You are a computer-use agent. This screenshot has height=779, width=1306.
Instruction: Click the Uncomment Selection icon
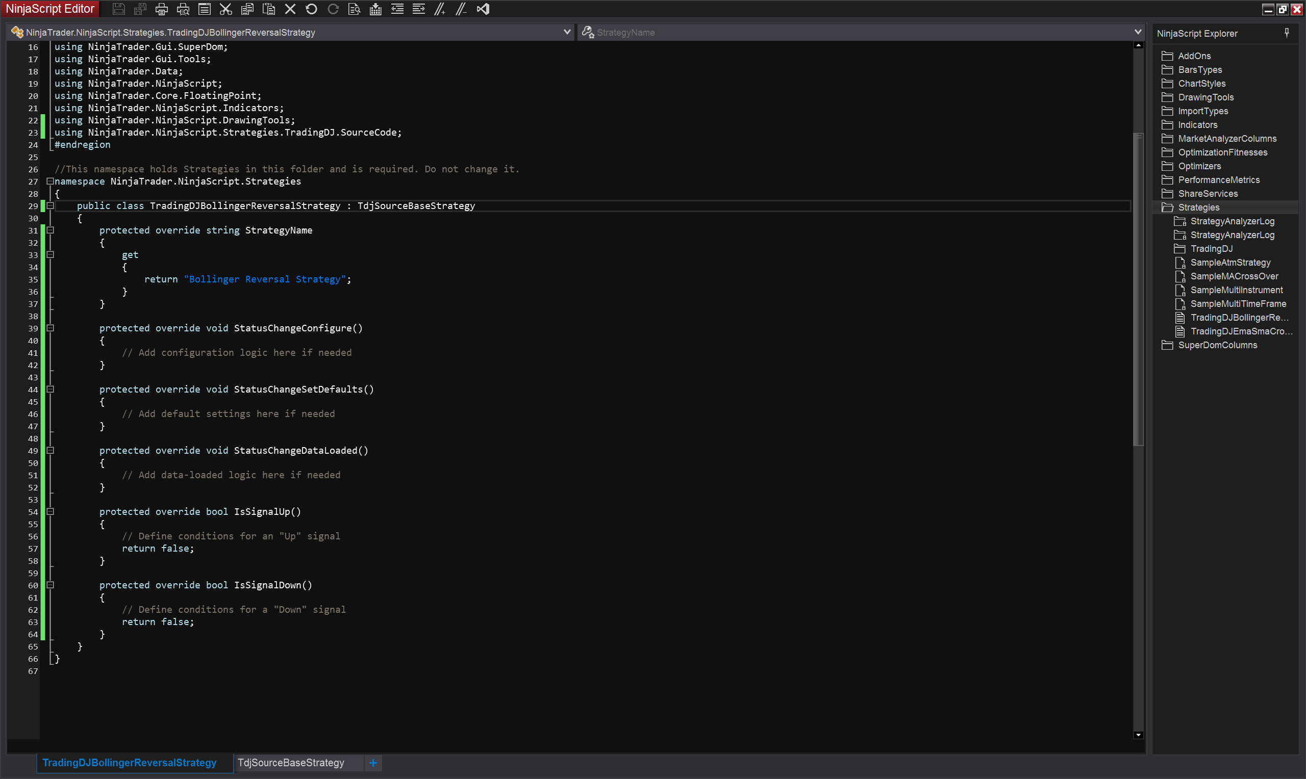click(462, 9)
